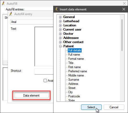The width and height of the screenshot is (128, 113).
Task: Click the bird icon in Insert data element title
Action: (x=57, y=9)
